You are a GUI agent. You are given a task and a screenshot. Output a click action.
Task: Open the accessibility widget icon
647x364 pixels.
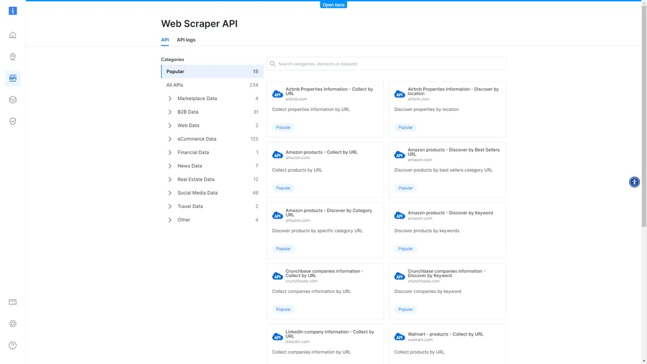click(x=634, y=182)
